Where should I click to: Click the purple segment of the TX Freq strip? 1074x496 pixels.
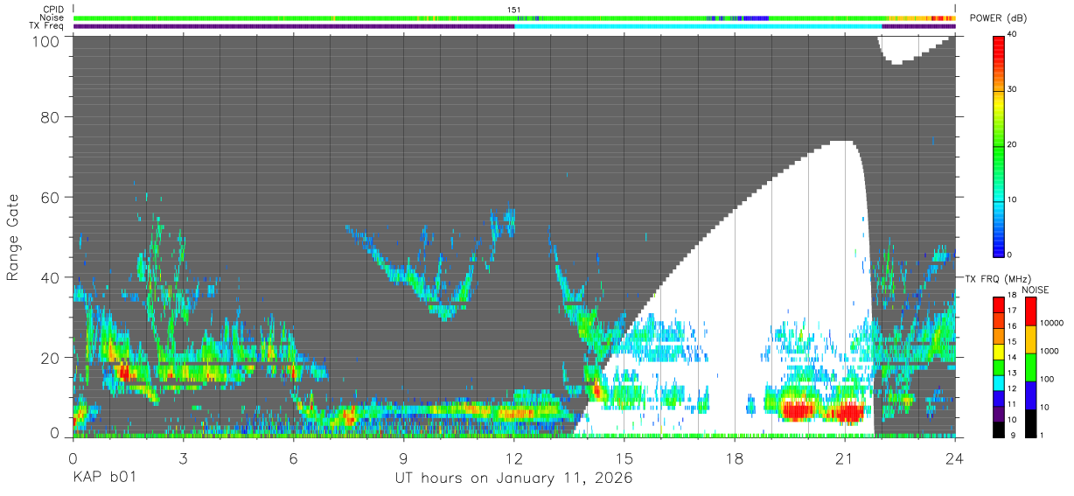(293, 26)
